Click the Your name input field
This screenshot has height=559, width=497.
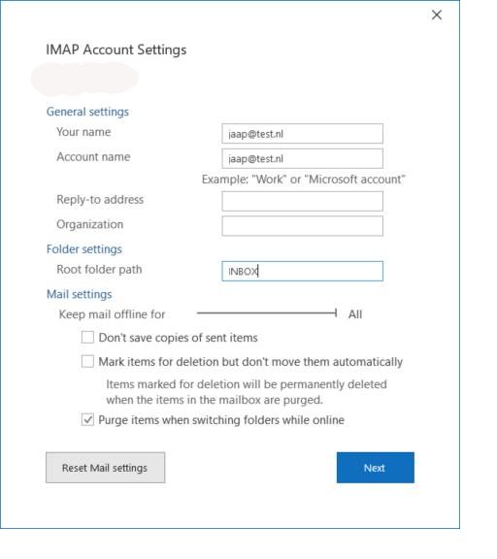tap(302, 134)
